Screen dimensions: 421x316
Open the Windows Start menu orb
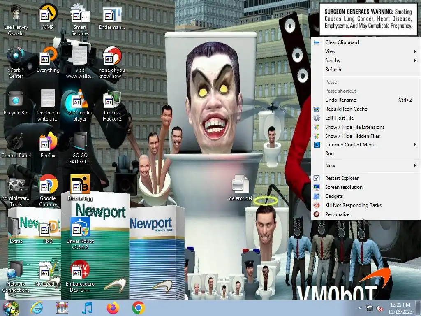coord(11,308)
